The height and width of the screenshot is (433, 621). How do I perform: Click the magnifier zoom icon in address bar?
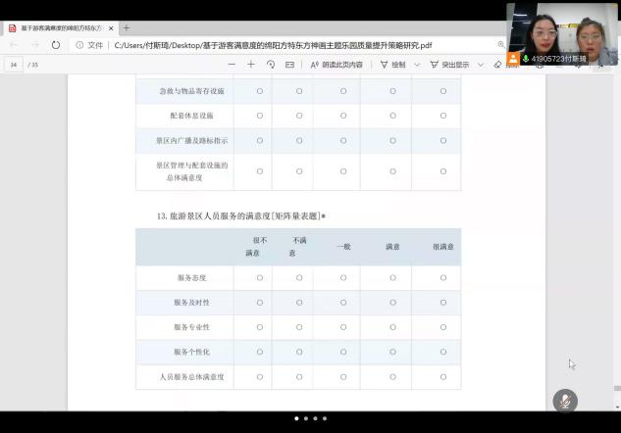coord(501,45)
